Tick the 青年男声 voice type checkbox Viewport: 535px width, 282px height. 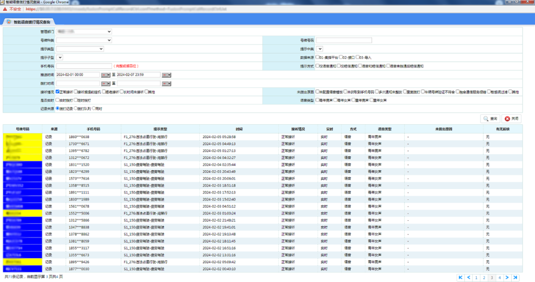pos(318,100)
